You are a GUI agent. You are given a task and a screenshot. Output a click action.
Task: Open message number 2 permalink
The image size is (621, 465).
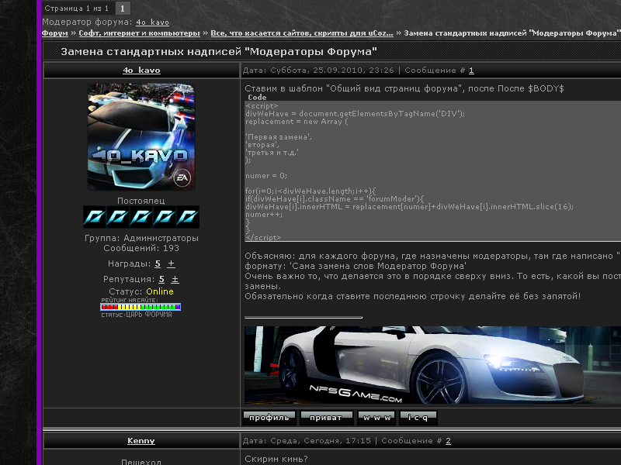coord(448,441)
